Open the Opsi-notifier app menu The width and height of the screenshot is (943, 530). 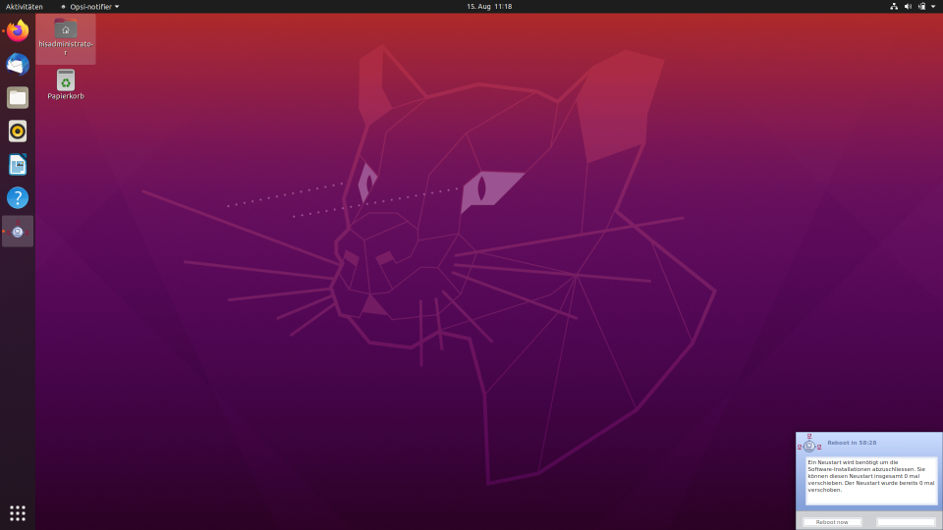point(90,7)
